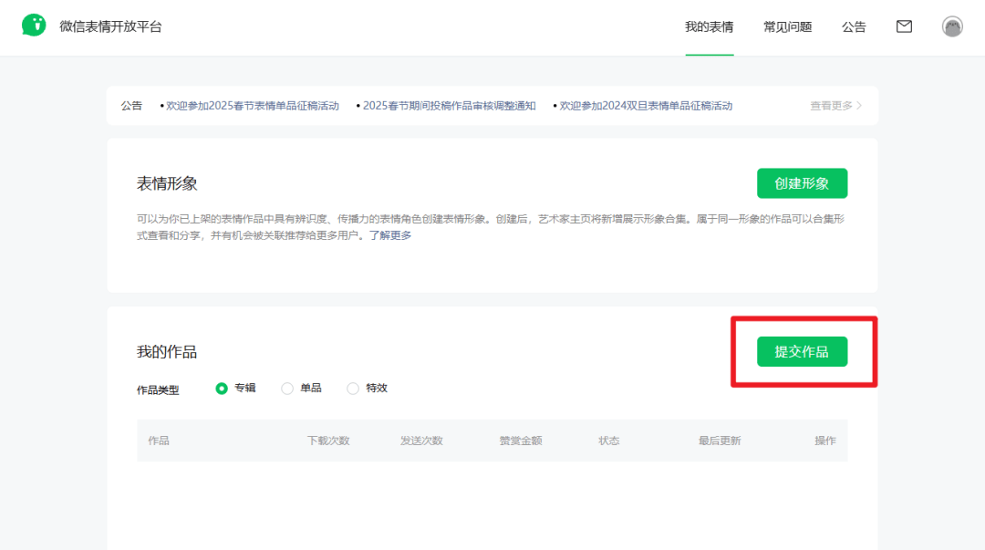Click the 下载次数 column header
This screenshot has height=550, width=985.
[x=328, y=441]
